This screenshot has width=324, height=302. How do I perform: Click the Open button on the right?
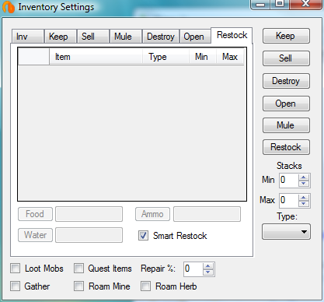click(286, 104)
